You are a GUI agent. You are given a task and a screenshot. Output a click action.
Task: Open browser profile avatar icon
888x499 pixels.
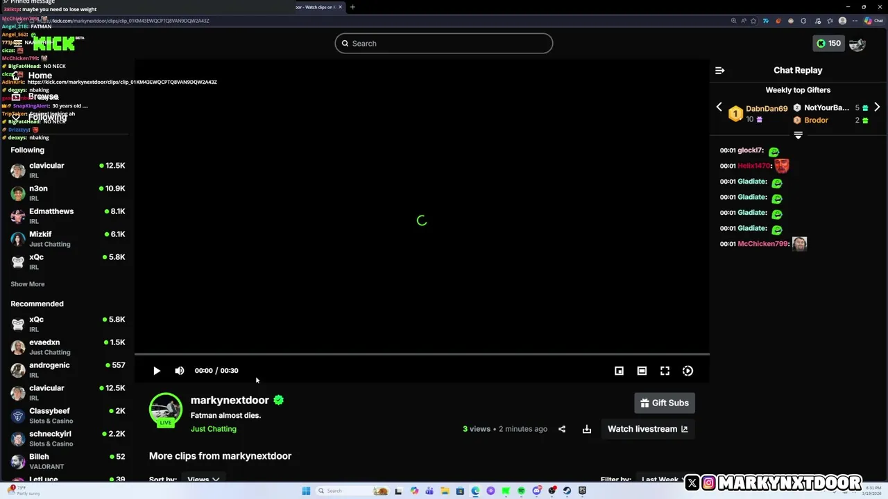pyautogui.click(x=842, y=21)
